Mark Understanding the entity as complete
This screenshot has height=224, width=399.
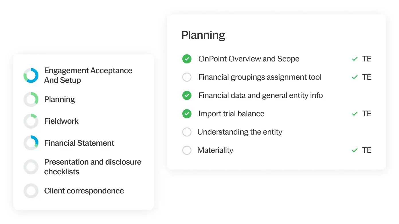[x=187, y=132]
